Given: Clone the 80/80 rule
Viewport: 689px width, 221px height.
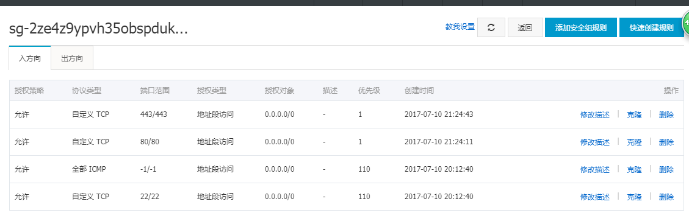Looking at the screenshot, I should point(634,142).
